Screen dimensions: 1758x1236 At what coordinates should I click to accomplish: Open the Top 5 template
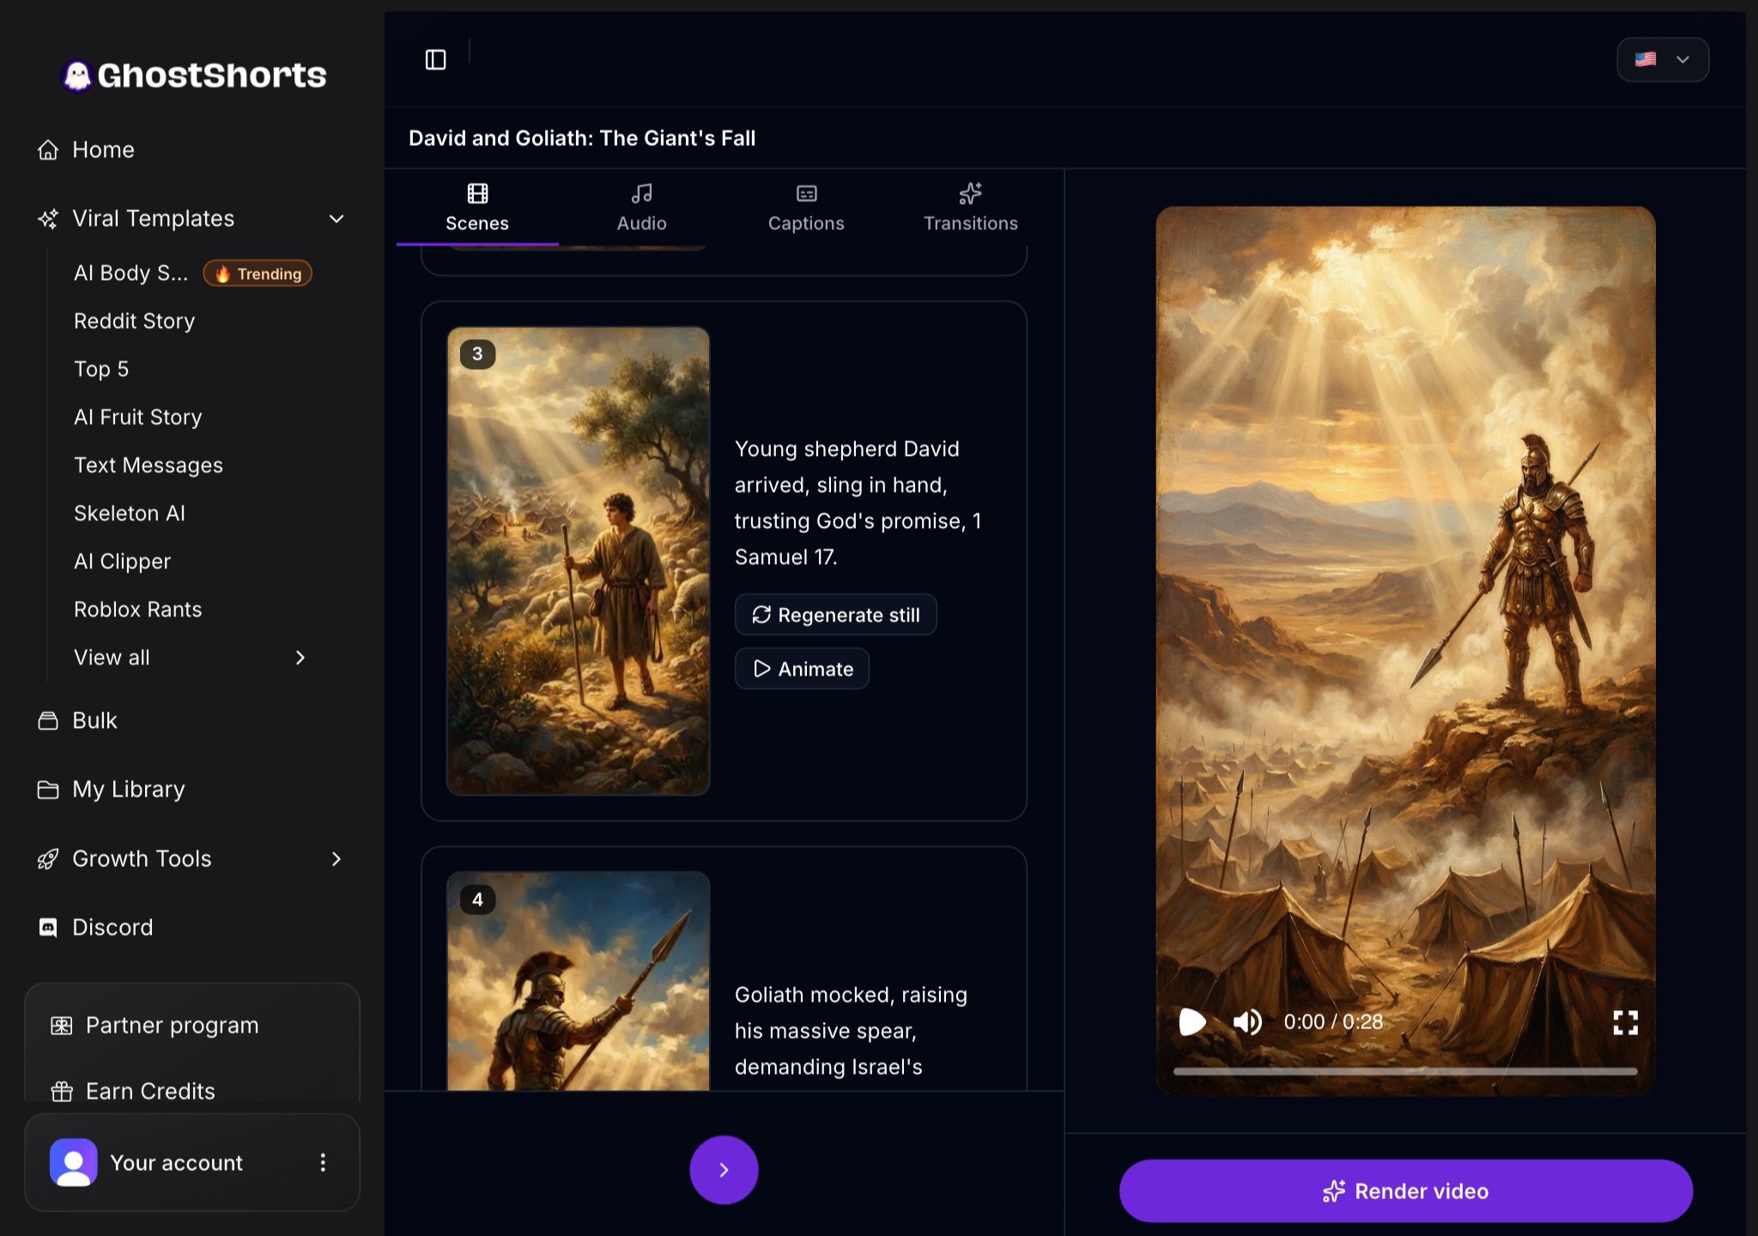(x=101, y=369)
